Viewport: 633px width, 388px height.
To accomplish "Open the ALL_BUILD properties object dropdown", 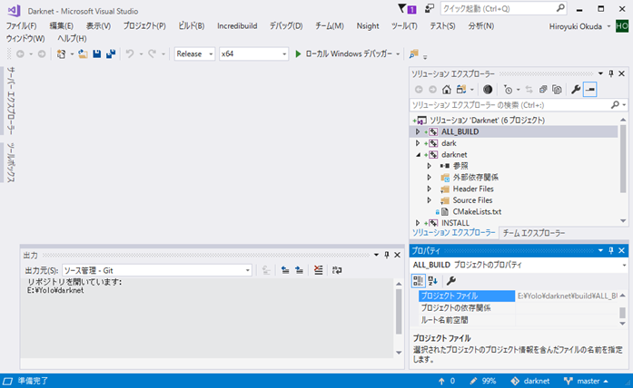I will (624, 265).
